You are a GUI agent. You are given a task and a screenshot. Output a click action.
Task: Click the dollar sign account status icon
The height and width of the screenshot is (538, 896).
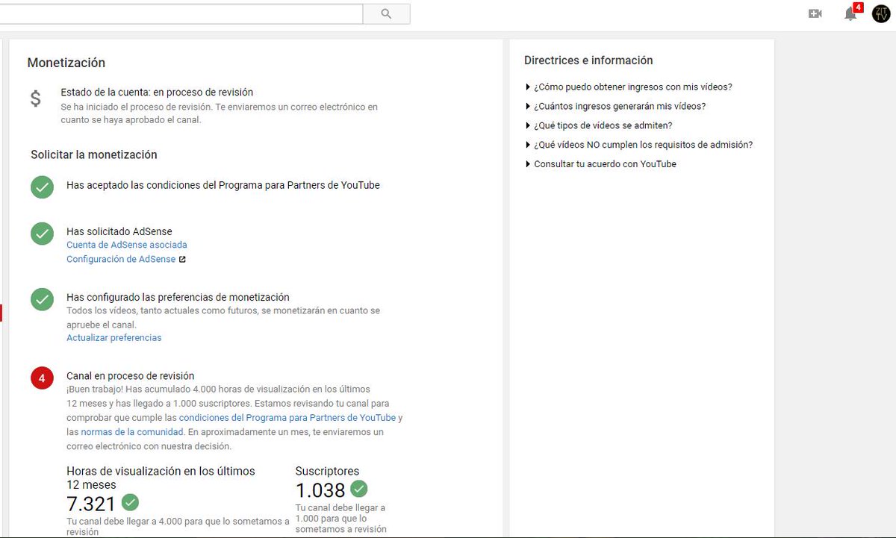click(x=36, y=98)
